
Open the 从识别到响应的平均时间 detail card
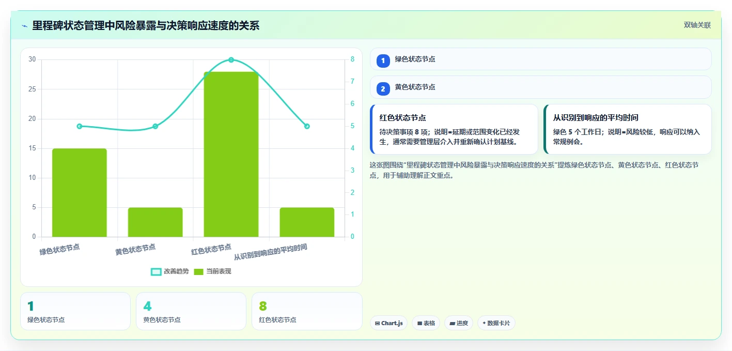628,129
